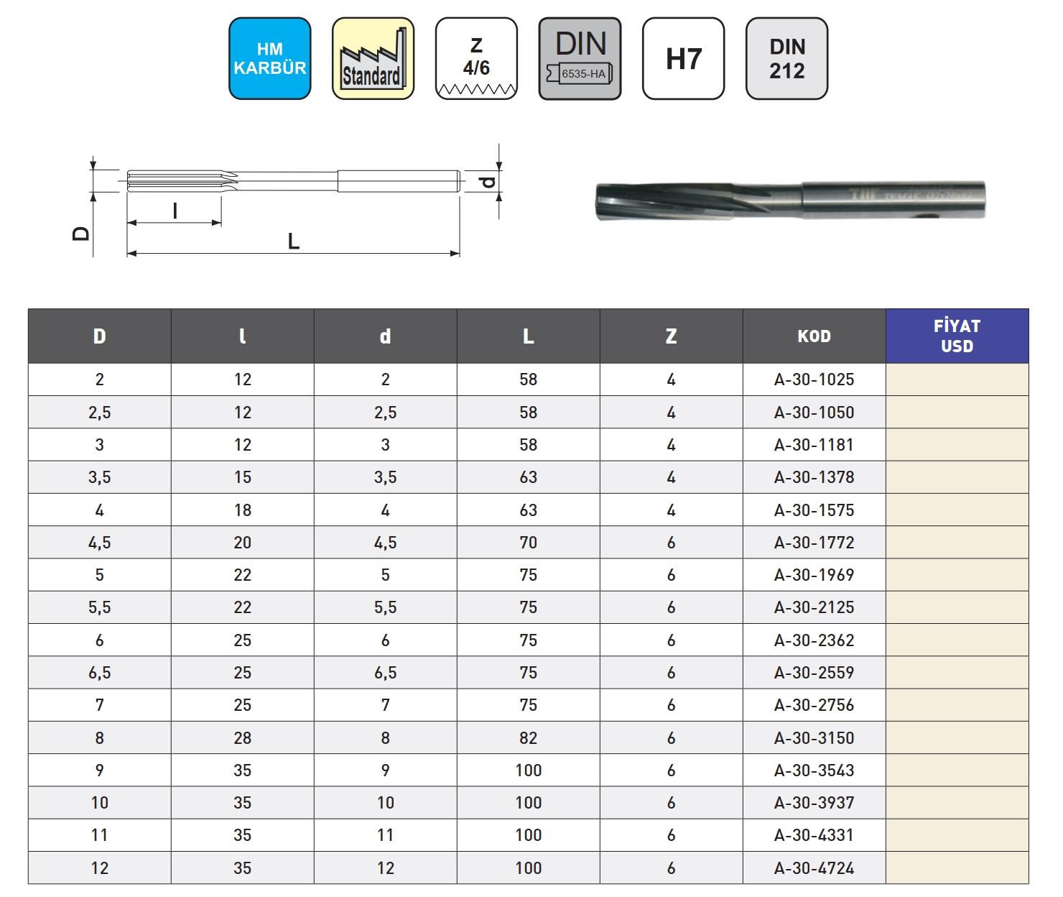The image size is (1063, 897).
Task: Select the D column header
Action: click(100, 336)
